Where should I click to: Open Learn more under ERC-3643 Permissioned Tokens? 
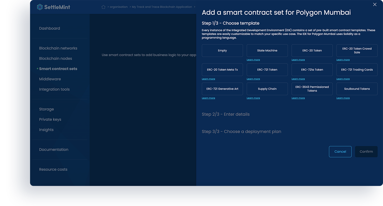pyautogui.click(x=298, y=98)
